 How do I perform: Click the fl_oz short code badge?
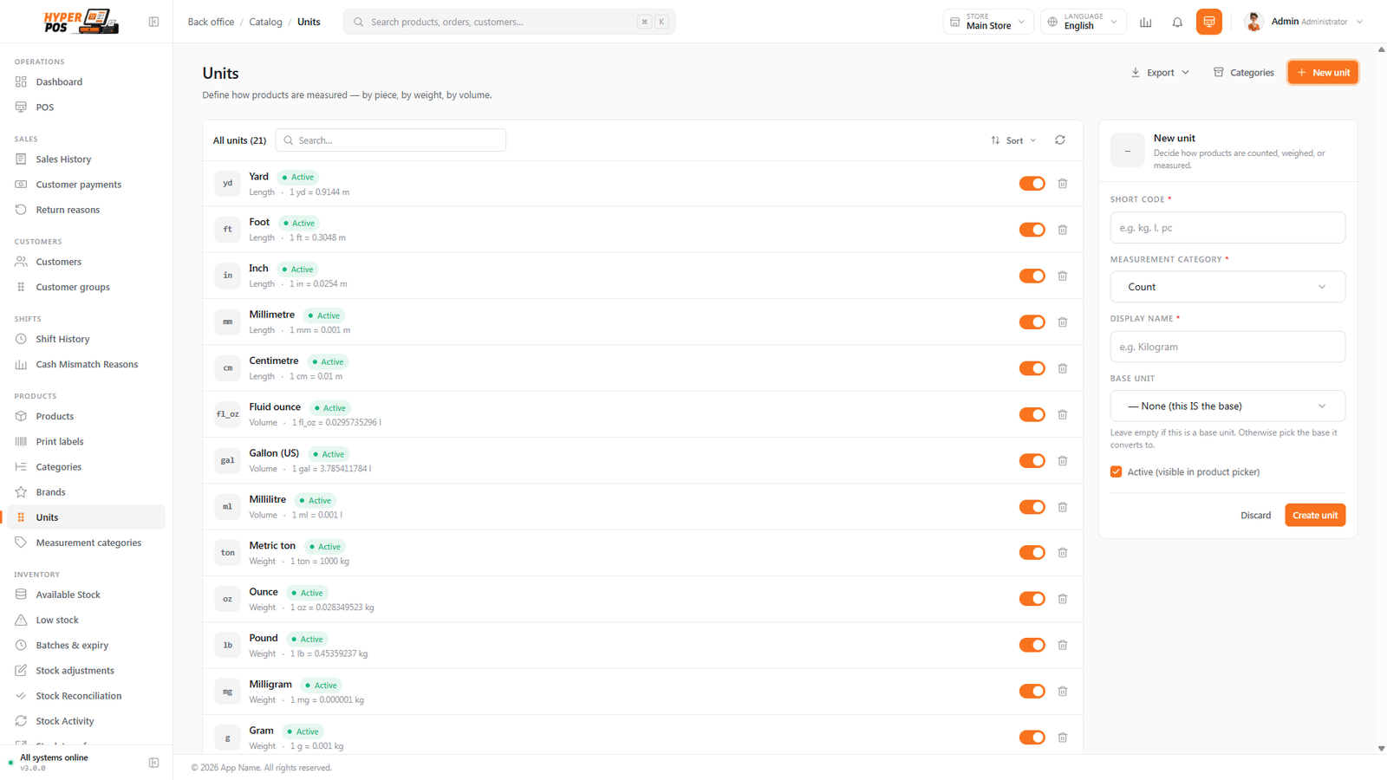227,414
